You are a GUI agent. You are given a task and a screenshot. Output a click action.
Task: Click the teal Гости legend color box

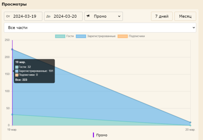60,36
